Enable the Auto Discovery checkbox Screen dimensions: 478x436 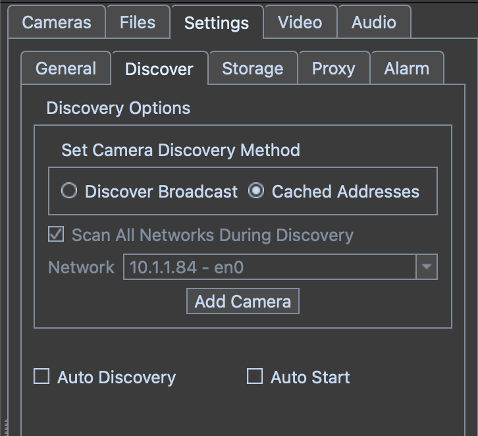[x=41, y=377]
